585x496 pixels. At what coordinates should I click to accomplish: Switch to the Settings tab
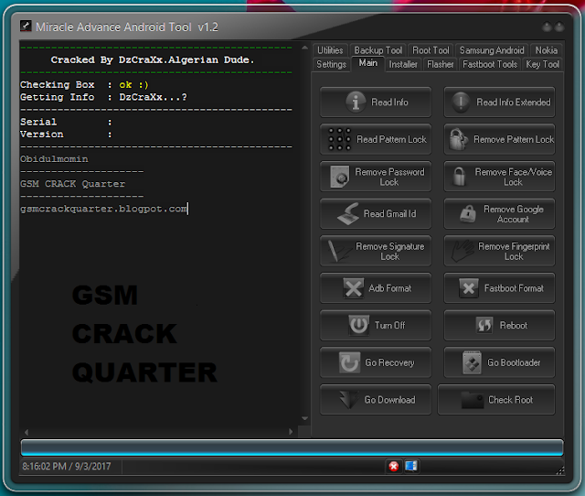point(331,64)
